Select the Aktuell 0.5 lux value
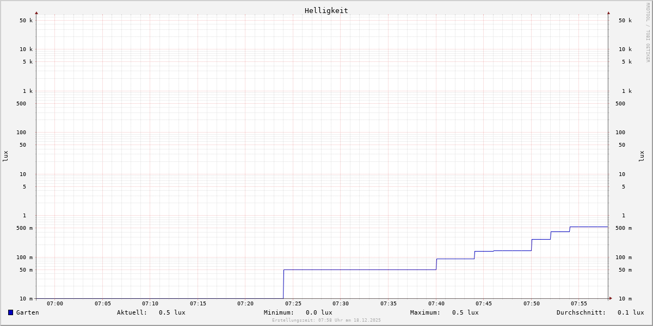Image resolution: width=653 pixels, height=326 pixels. (x=172, y=312)
